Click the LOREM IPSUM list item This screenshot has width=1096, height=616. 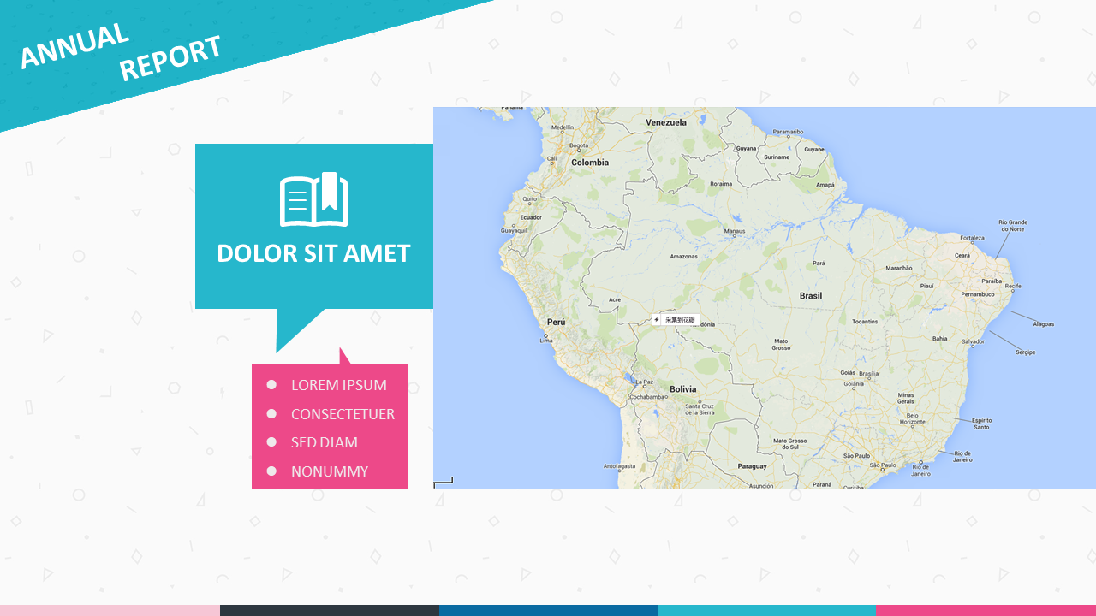[x=338, y=385]
